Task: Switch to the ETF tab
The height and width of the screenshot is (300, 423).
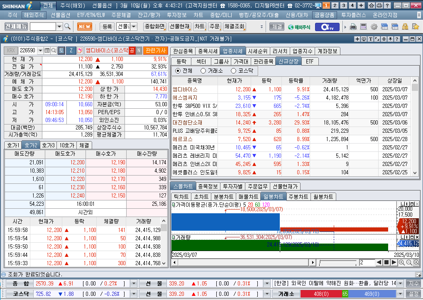Action: (x=310, y=61)
